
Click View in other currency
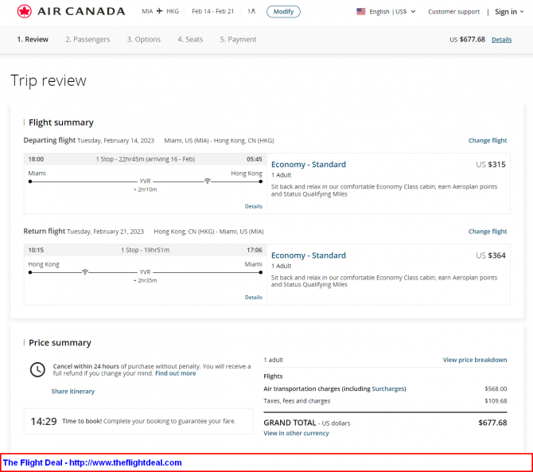click(296, 433)
